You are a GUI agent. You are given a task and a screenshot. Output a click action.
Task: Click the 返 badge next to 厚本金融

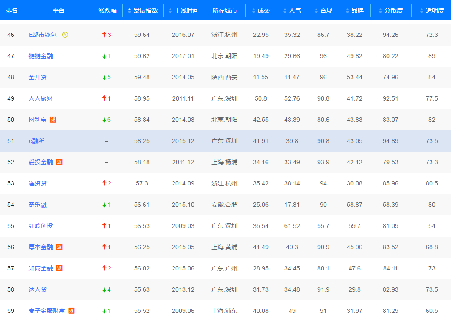pyautogui.click(x=59, y=247)
